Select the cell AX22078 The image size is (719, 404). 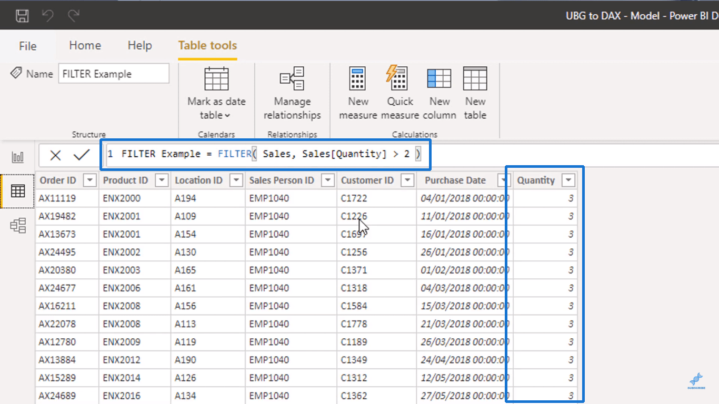click(x=67, y=324)
